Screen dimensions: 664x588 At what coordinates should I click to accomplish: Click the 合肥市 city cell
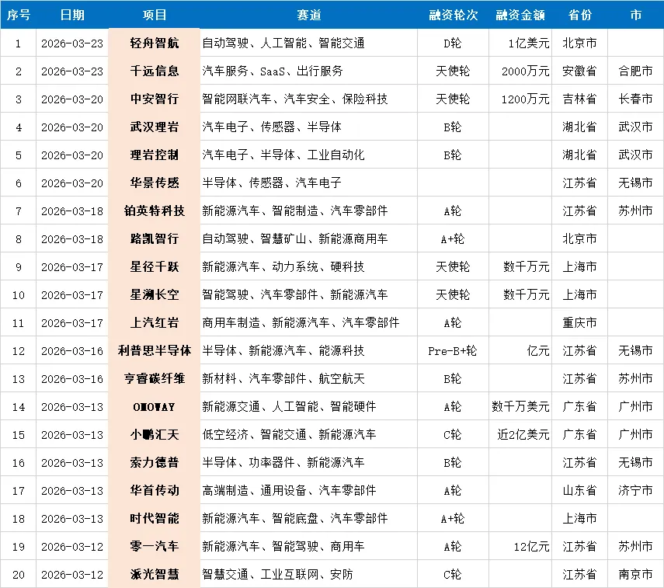[635, 71]
